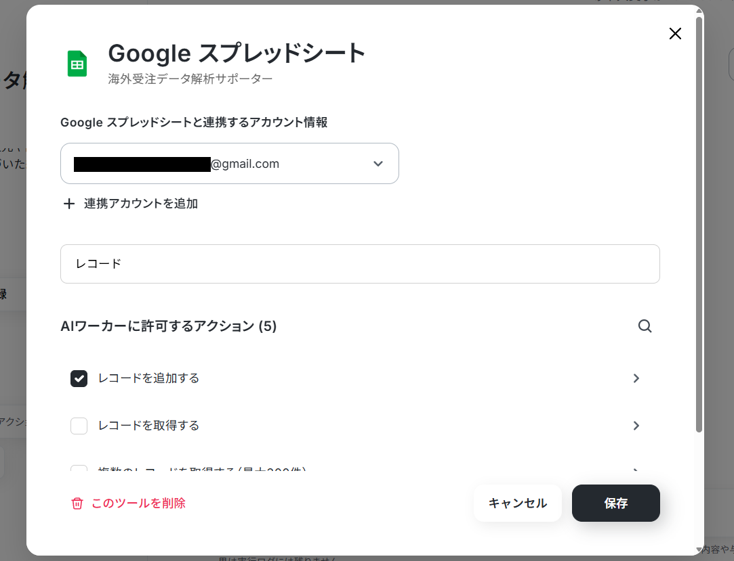The height and width of the screenshot is (561, 734).
Task: Select the gmail.com account combo box
Action: (x=229, y=164)
